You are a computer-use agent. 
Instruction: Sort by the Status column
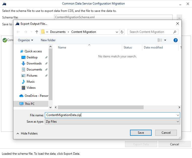coord(128,48)
